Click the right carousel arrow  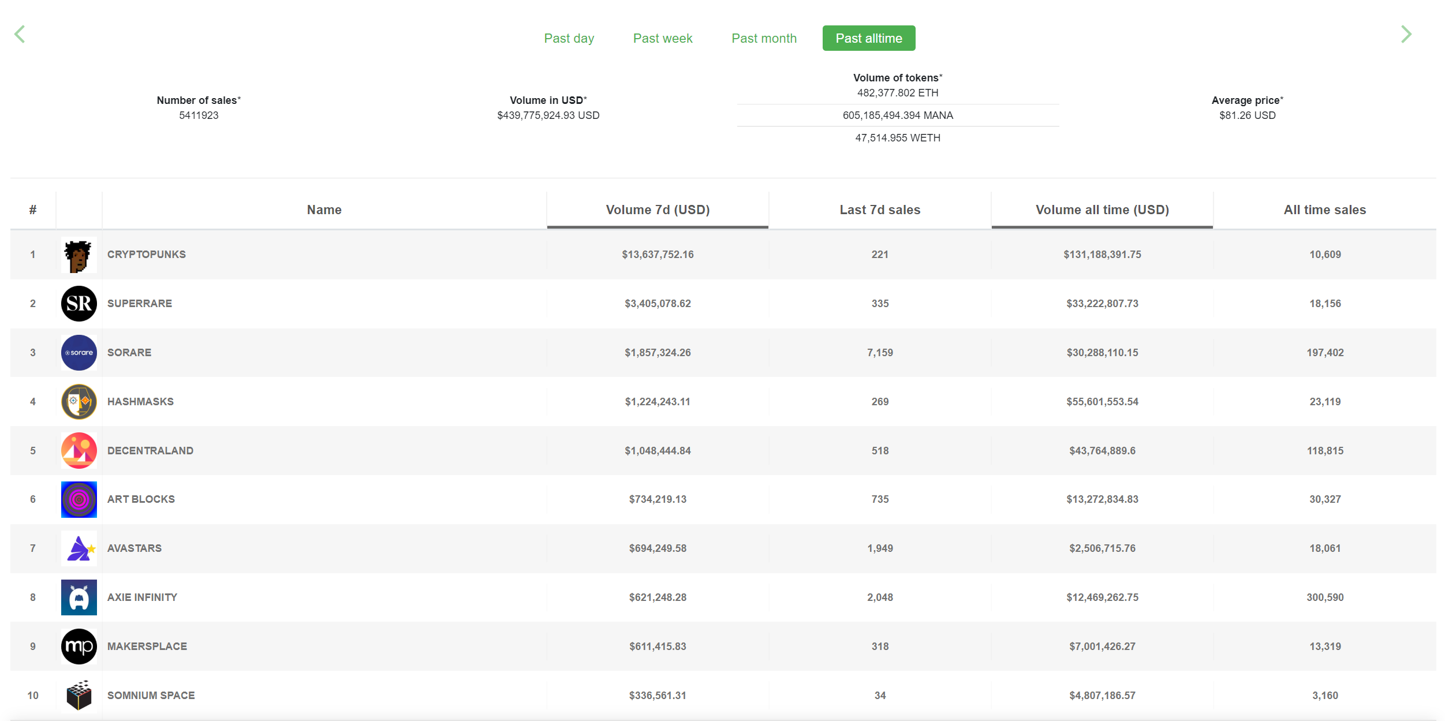click(x=1406, y=34)
